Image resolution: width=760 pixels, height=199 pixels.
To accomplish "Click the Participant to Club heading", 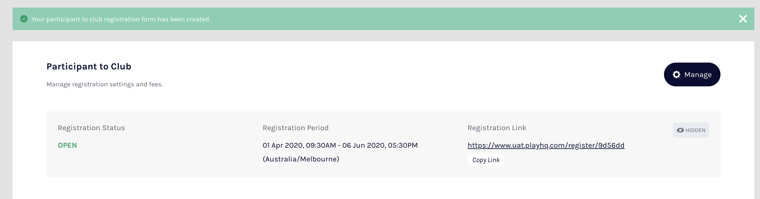I will [89, 67].
